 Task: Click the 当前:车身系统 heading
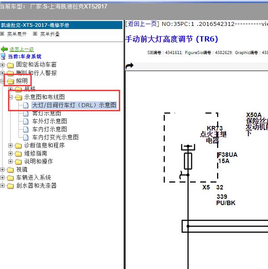[x=25, y=56]
